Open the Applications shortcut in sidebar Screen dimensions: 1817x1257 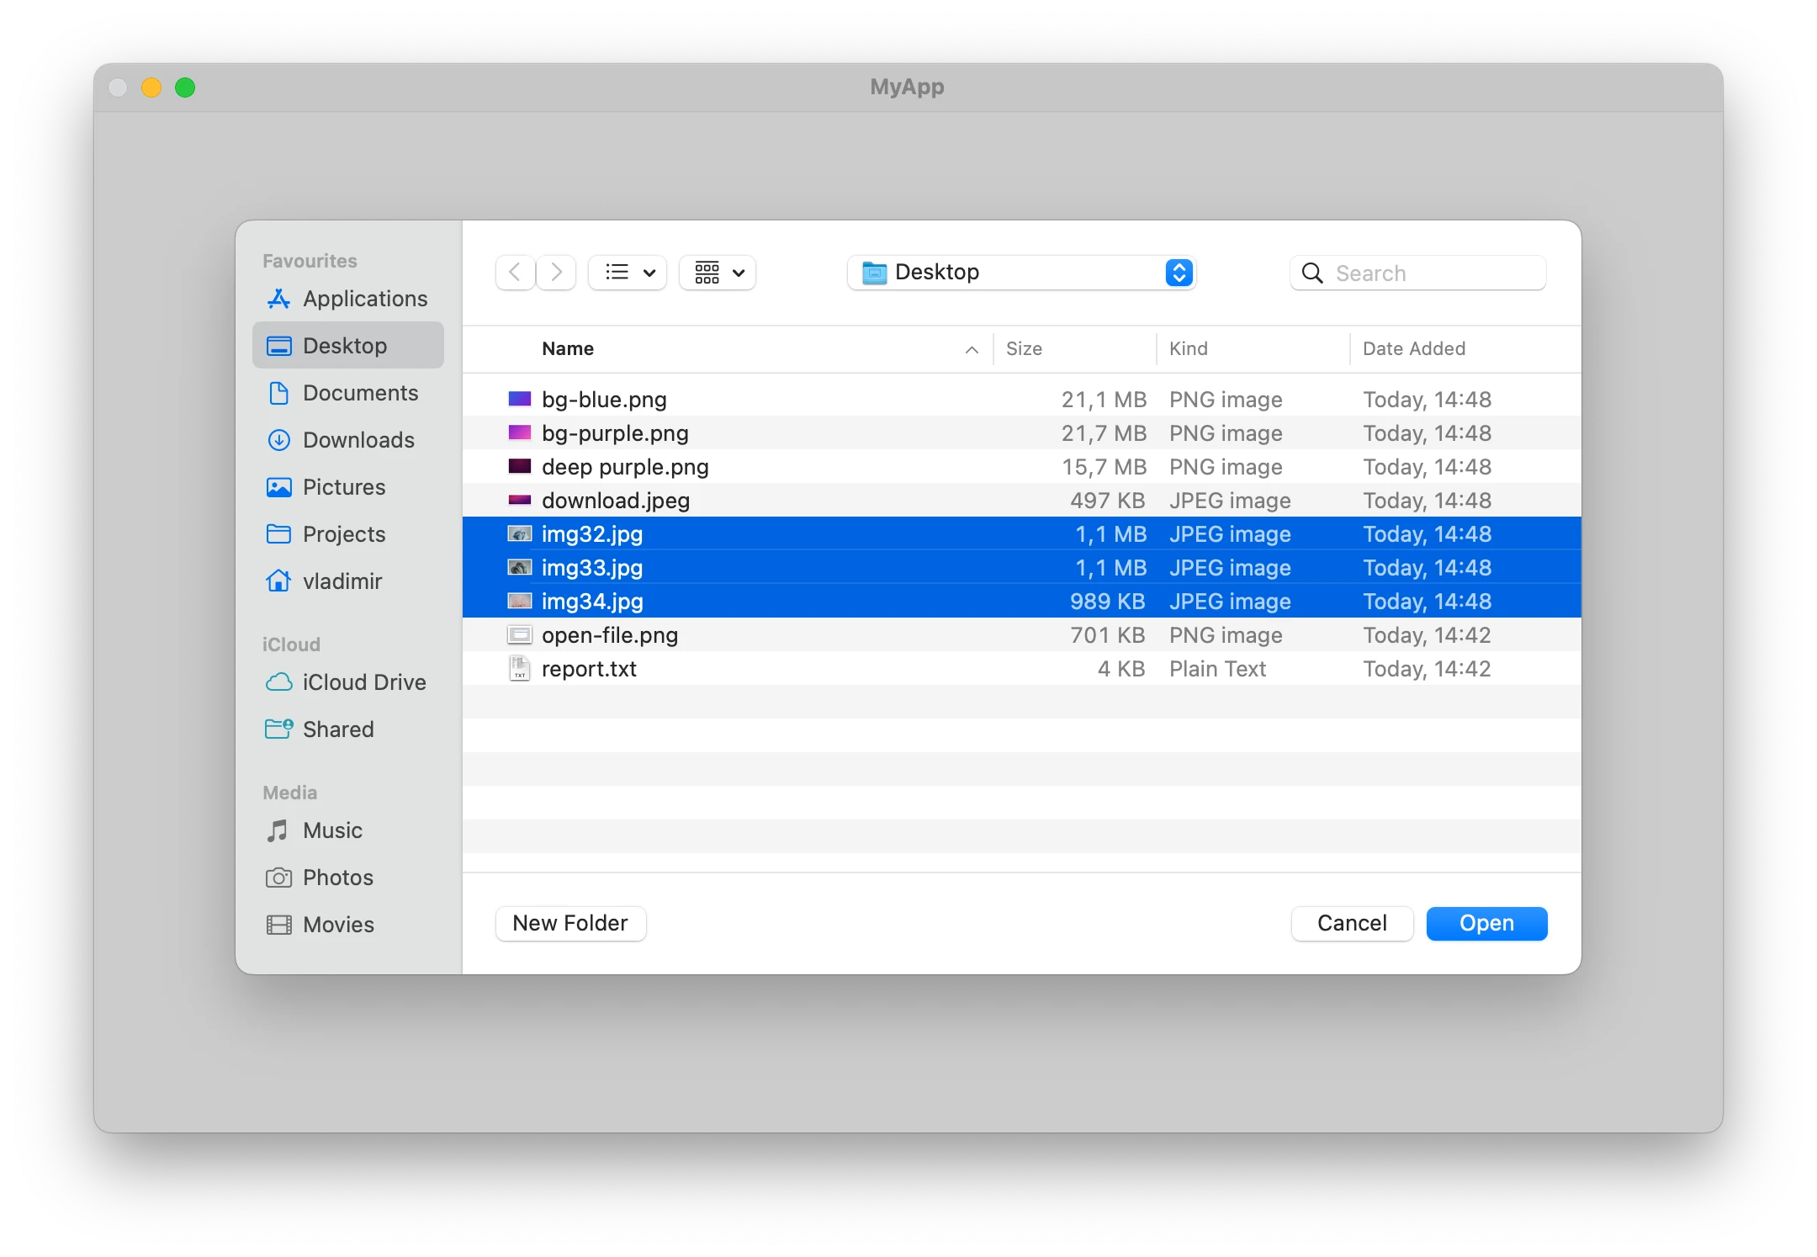pyautogui.click(x=363, y=299)
